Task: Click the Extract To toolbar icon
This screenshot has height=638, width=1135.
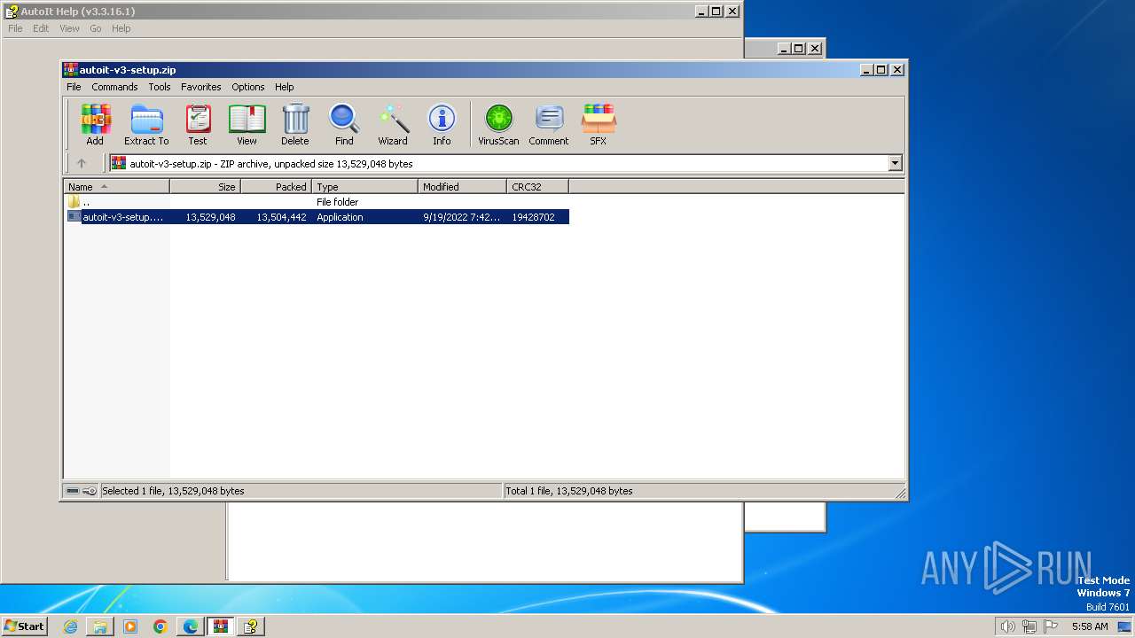Action: (146, 124)
